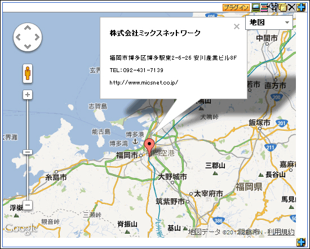The height and width of the screenshot is (249, 310).
Task: Select the orange Street View pegman
Action: [x=28, y=73]
